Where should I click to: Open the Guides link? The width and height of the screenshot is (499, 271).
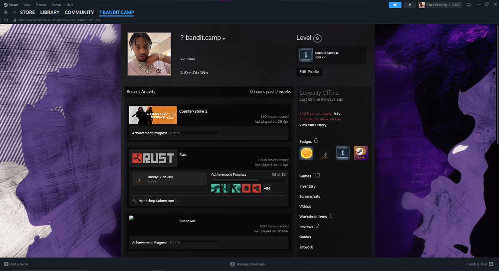(305, 237)
